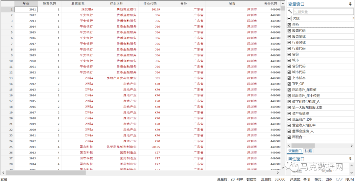This screenshot has width=355, height=182.
Task: Uncheck the 股票简称 variable checkbox
Action: [289, 37]
